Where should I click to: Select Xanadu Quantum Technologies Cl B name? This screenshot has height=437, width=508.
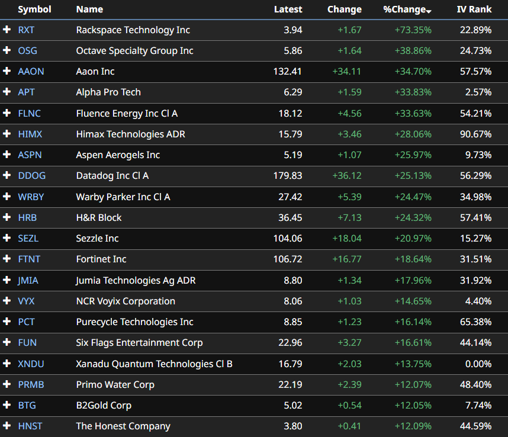tap(154, 364)
